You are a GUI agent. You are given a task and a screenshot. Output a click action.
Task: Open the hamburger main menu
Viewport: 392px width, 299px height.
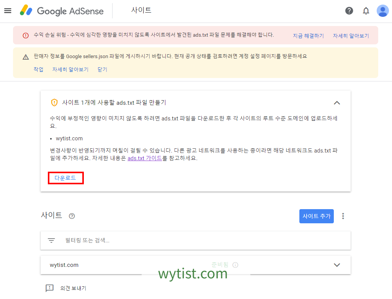pyautogui.click(x=8, y=11)
